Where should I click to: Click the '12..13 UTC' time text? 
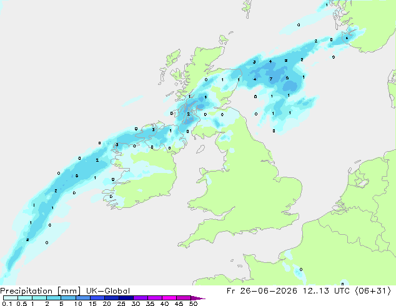[x=326, y=291]
